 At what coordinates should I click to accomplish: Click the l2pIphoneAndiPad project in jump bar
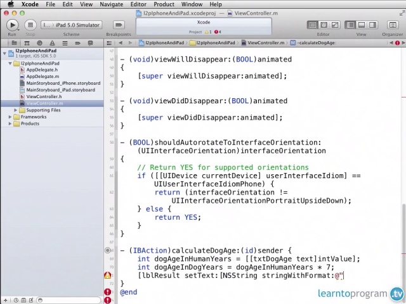162,43
